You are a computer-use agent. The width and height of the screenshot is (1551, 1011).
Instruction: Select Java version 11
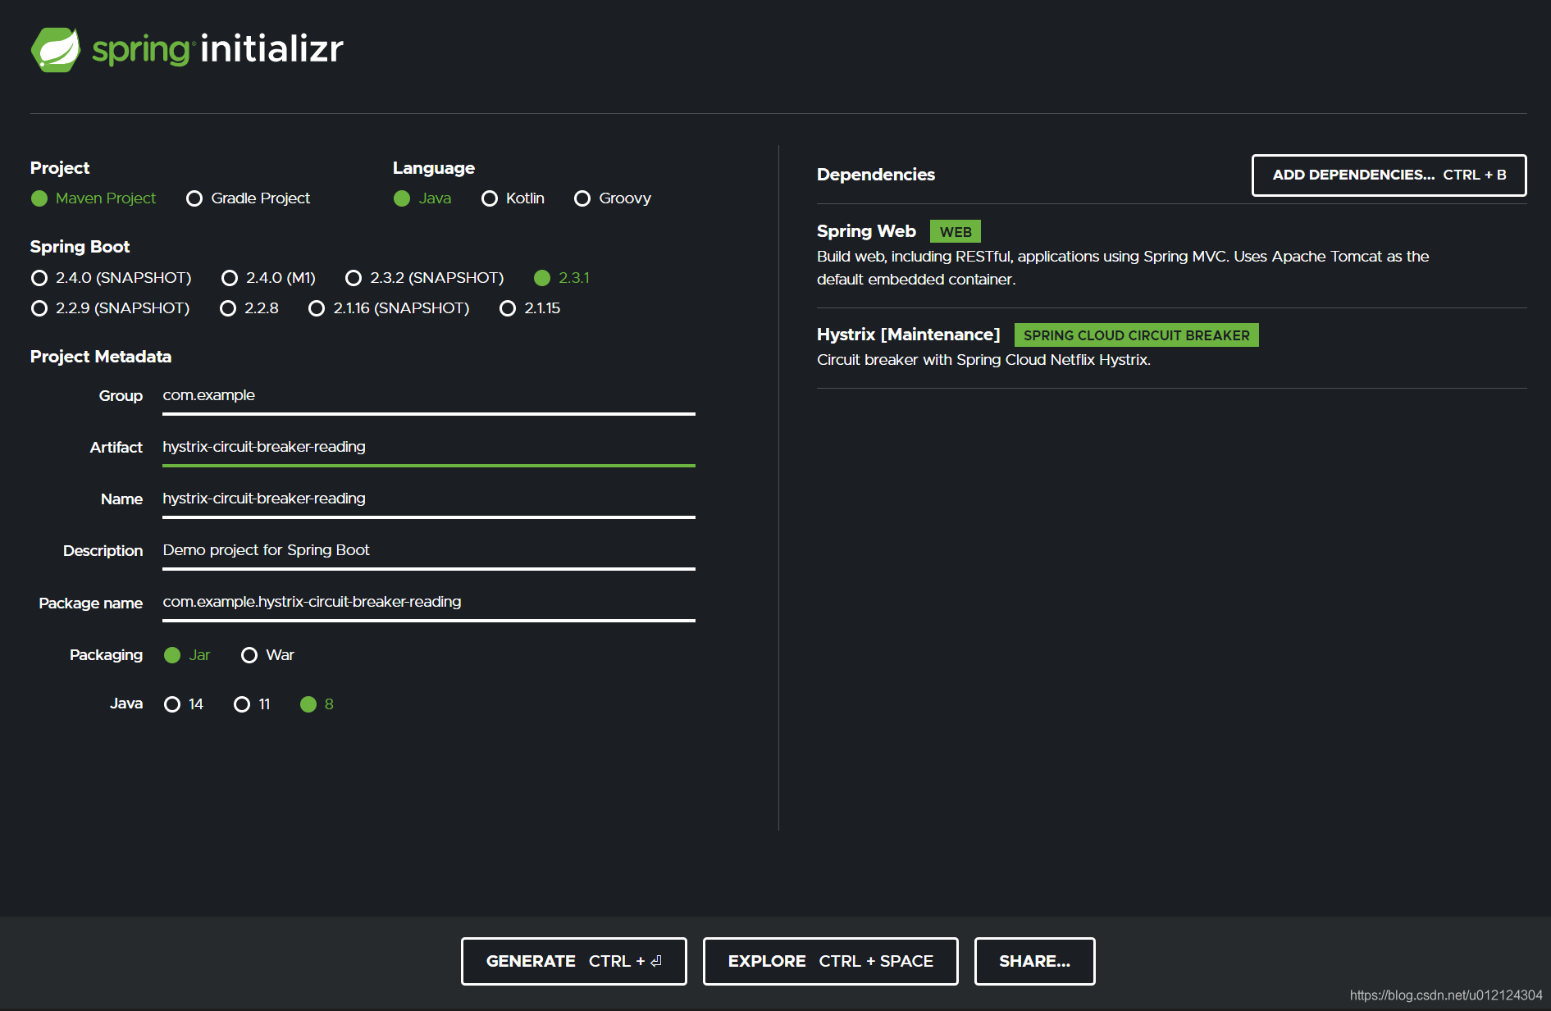pyautogui.click(x=252, y=704)
